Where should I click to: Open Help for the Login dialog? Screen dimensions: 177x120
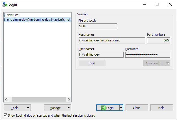[x=161, y=108]
